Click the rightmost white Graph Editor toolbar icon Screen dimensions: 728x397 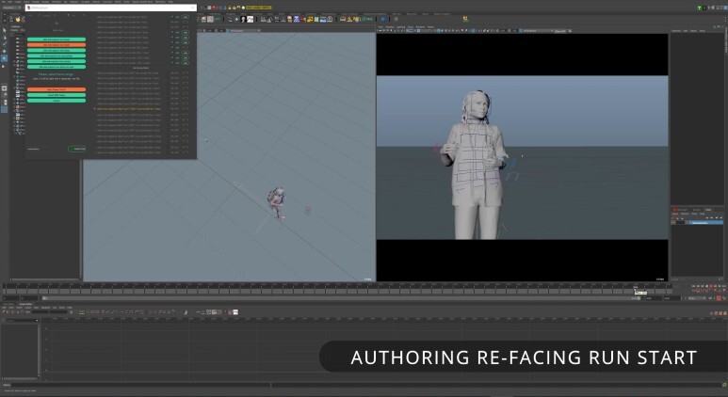(235, 312)
